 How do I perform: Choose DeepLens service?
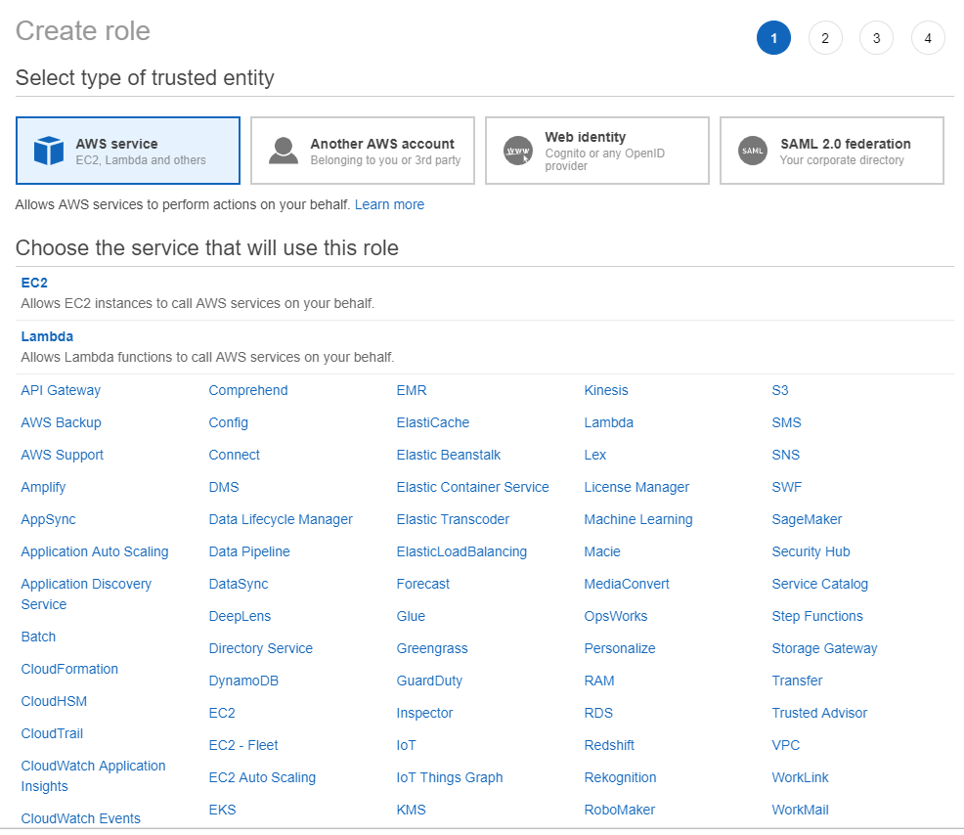click(x=240, y=617)
